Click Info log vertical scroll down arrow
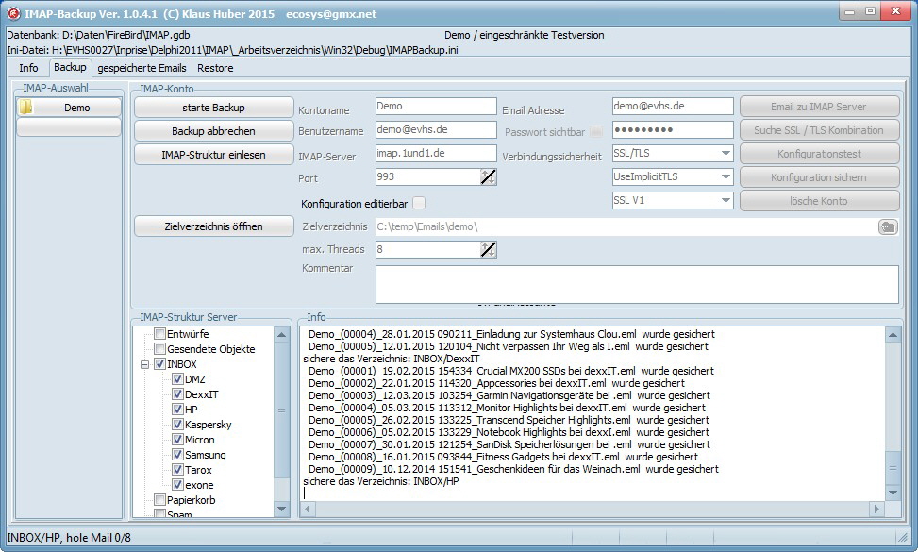This screenshot has height=552, width=918. click(893, 493)
